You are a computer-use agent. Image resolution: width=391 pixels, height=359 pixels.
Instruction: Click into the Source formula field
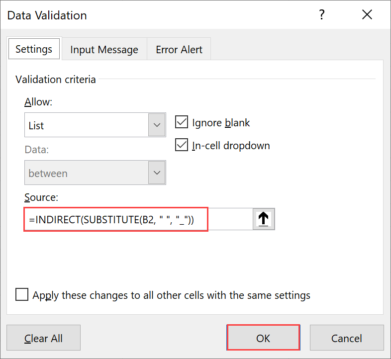point(138,219)
